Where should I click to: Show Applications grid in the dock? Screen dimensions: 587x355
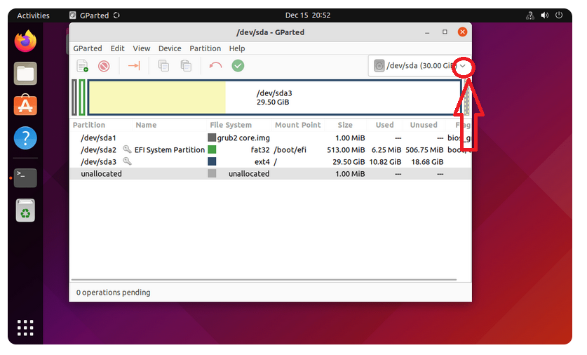[x=25, y=328]
